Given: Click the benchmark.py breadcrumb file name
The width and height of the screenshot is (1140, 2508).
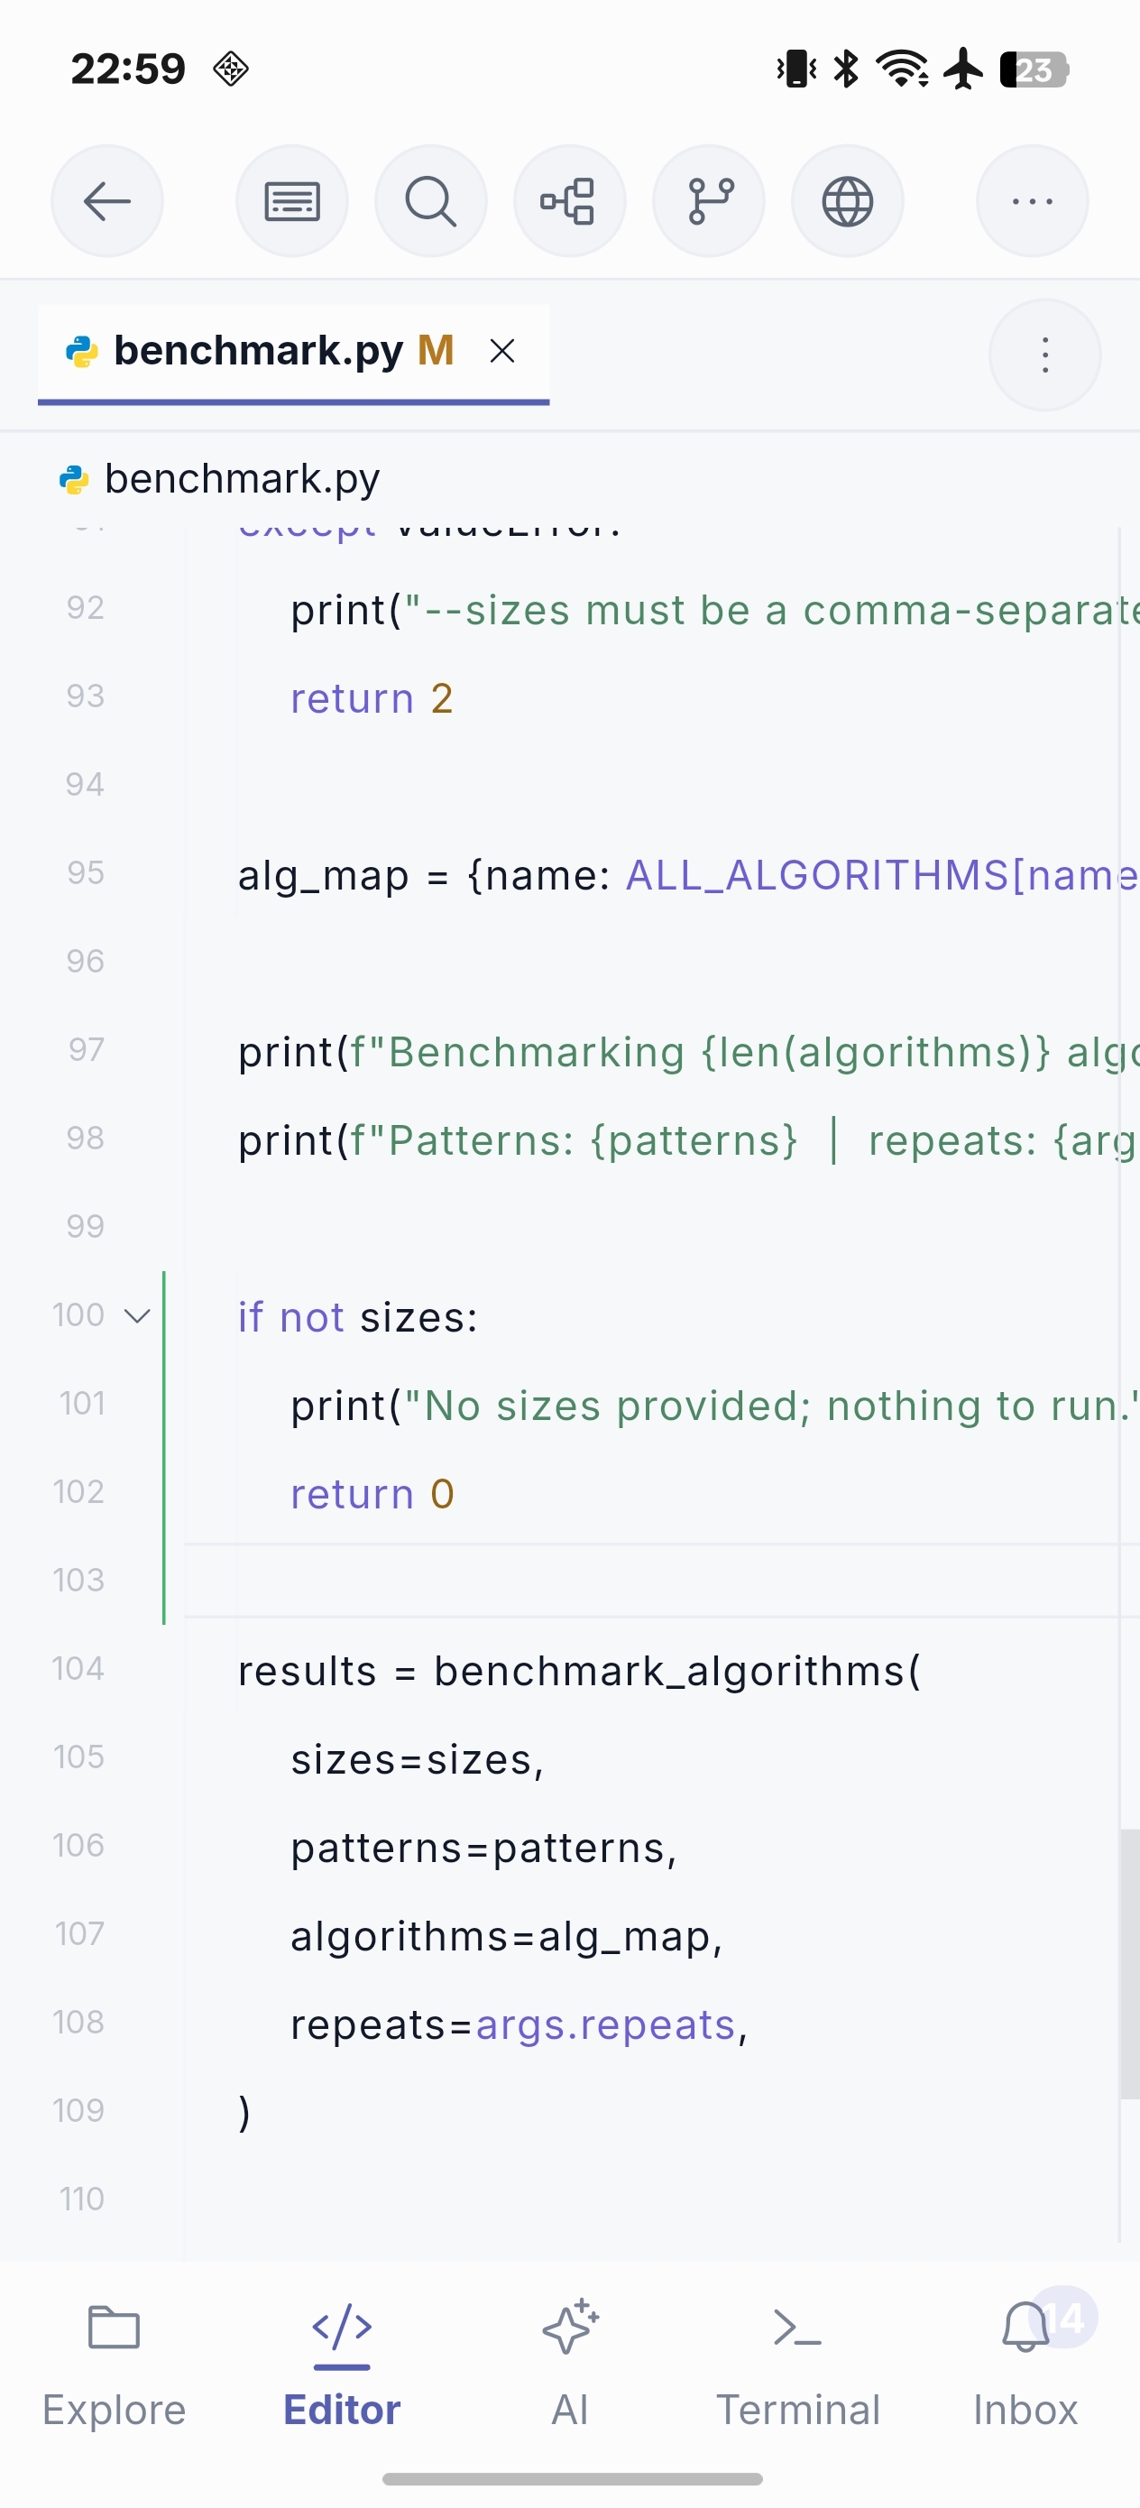Looking at the screenshot, I should tap(242, 479).
